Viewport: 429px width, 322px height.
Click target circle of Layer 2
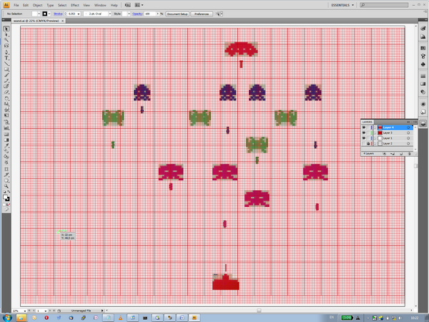point(408,144)
